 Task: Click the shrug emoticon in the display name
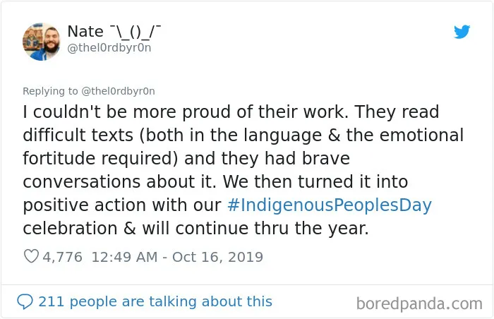click(x=135, y=32)
